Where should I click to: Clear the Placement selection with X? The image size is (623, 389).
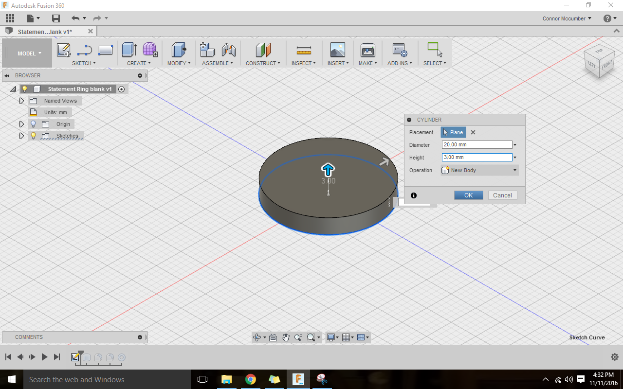(x=473, y=132)
